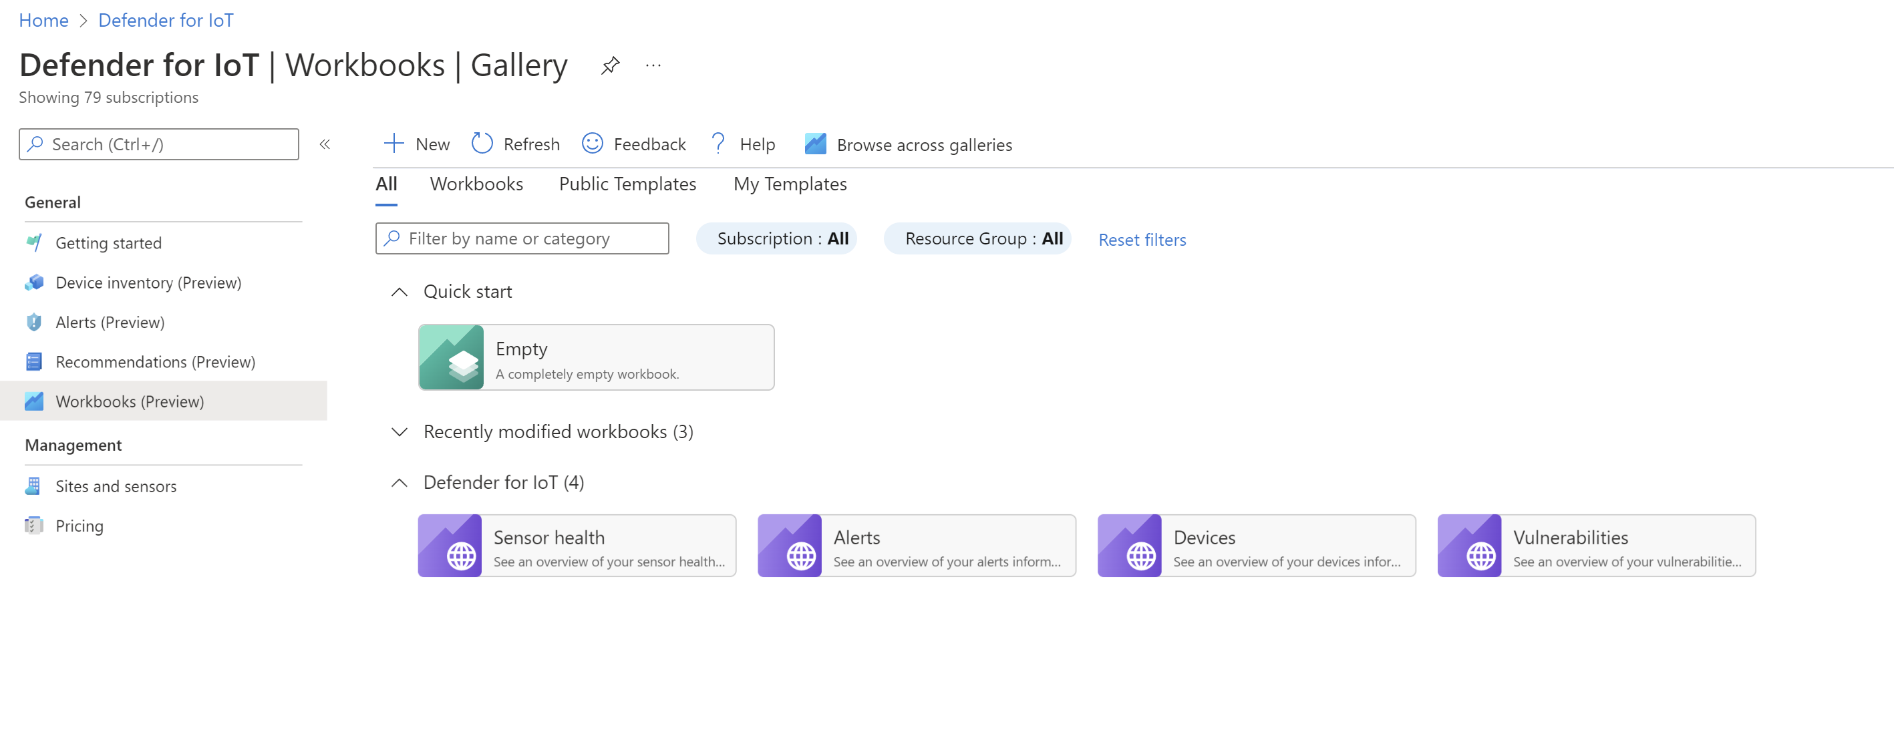Click the Filter by name or category input
Viewport: 1894px width, 742px height.
point(522,238)
